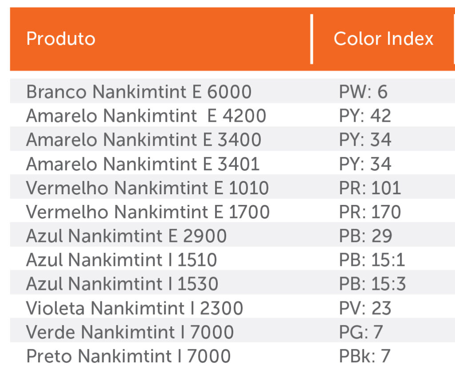Select the Preto Nankimtint I 7000 product
This screenshot has width=455, height=389.
[128, 356]
